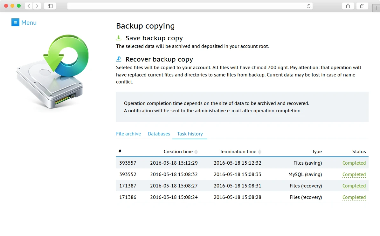Open the Menu panel
The width and height of the screenshot is (380, 236).
[x=29, y=22]
